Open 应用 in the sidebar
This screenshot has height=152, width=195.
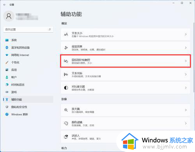(x=28, y=70)
